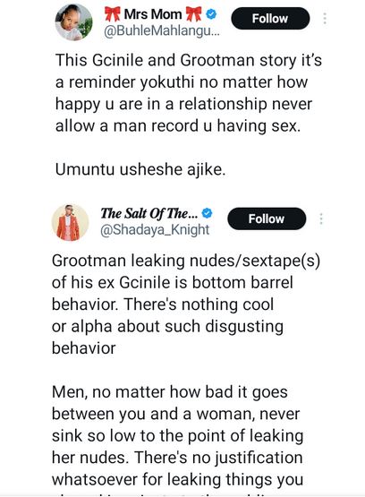Click Mrs Mom's blue verified badge

[211, 14]
